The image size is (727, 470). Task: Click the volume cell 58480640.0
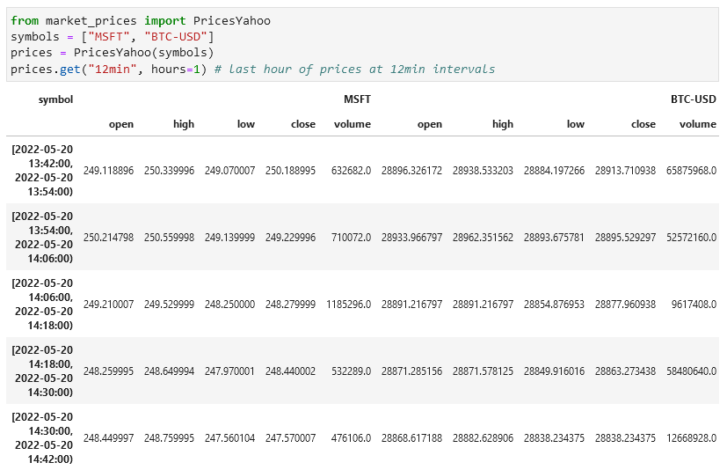[x=691, y=371]
